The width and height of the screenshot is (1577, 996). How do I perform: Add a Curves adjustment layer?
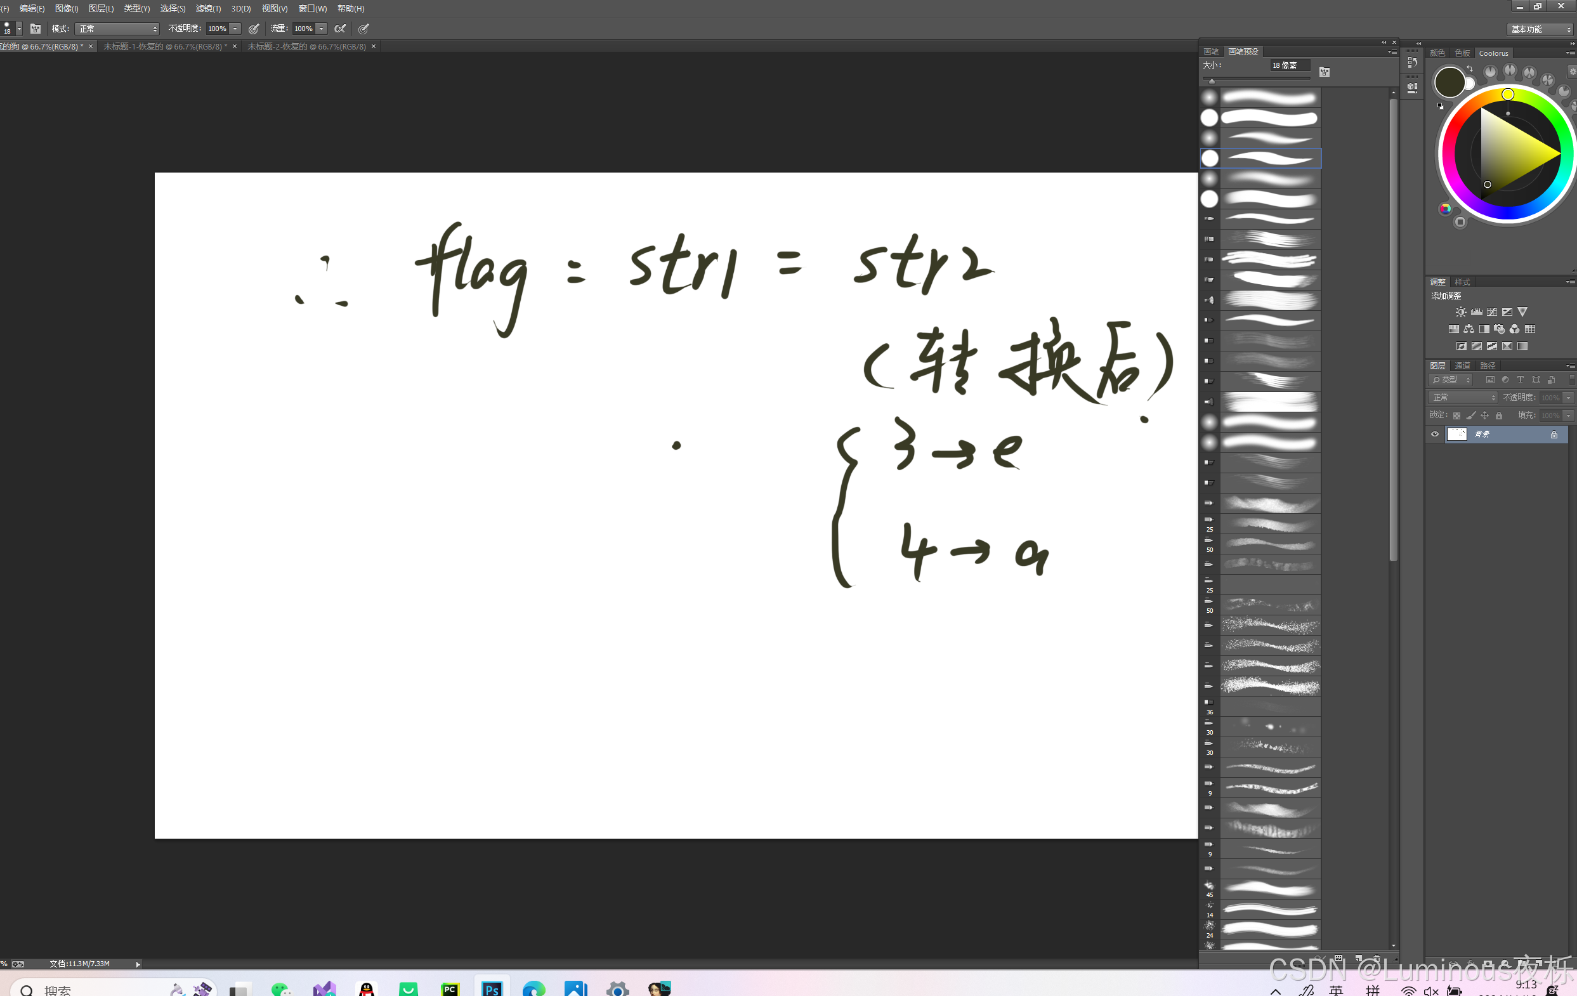(x=1492, y=311)
